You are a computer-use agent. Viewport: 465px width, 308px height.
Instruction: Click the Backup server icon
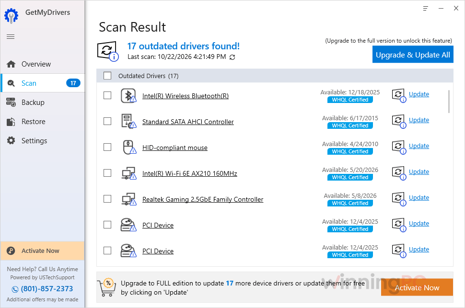11,103
